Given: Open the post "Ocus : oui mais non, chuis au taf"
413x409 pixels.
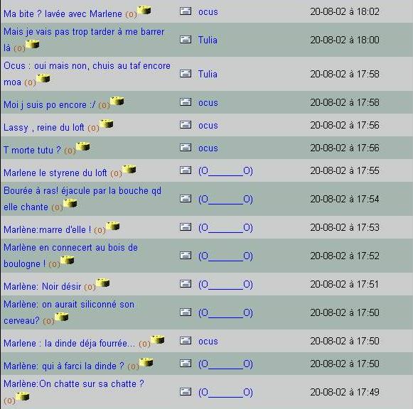Looking at the screenshot, I should point(87,74).
